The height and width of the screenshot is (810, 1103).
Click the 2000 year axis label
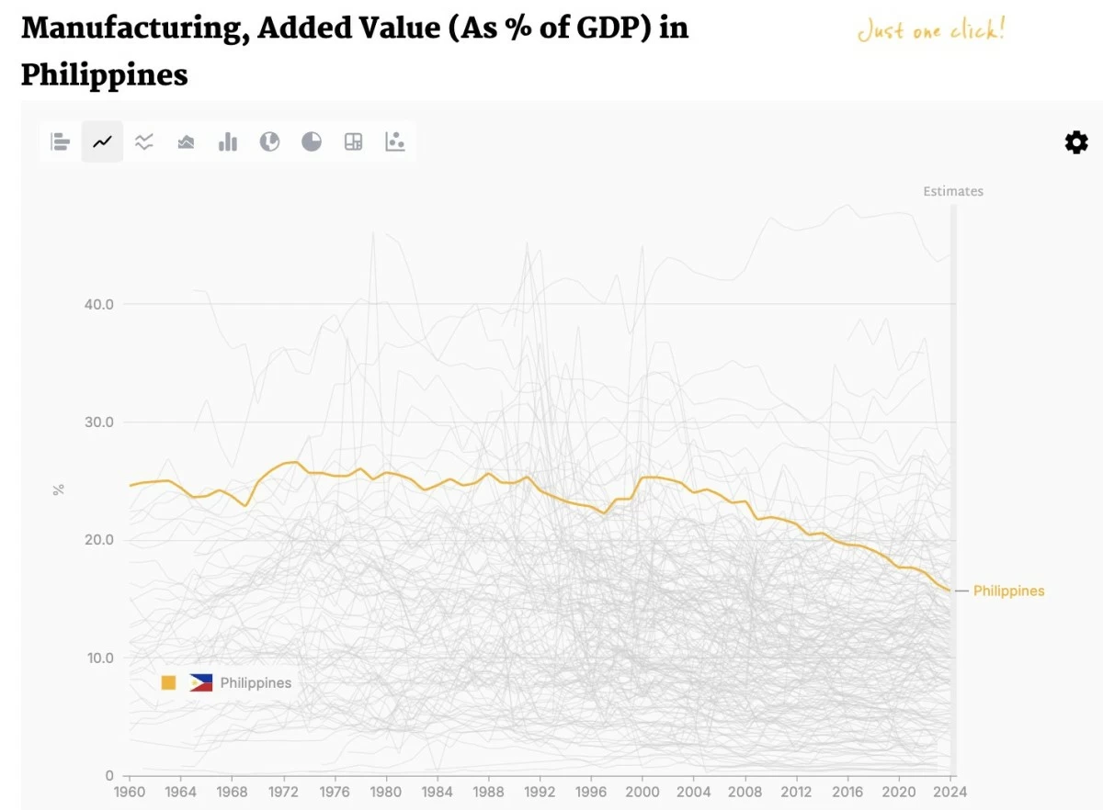642,792
